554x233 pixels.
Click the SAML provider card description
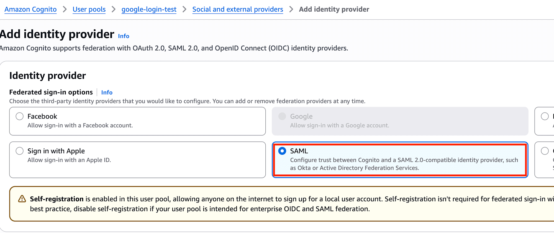404,164
